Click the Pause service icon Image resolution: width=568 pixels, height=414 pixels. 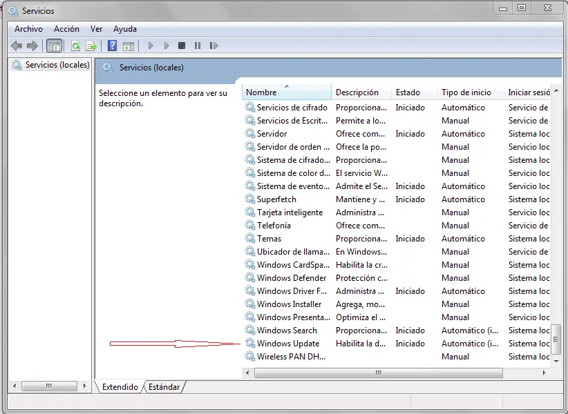pyautogui.click(x=198, y=46)
